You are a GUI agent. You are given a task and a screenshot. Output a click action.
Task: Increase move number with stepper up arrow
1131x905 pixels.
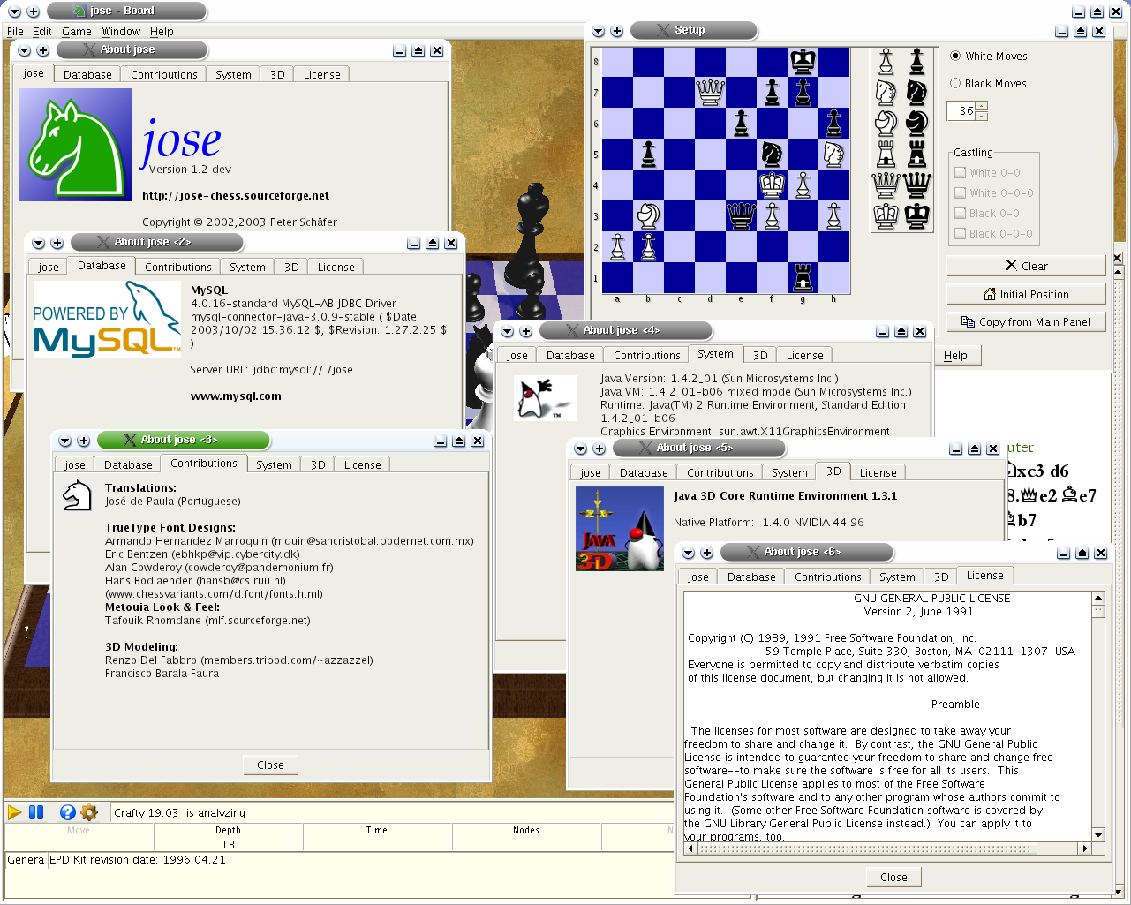[982, 106]
